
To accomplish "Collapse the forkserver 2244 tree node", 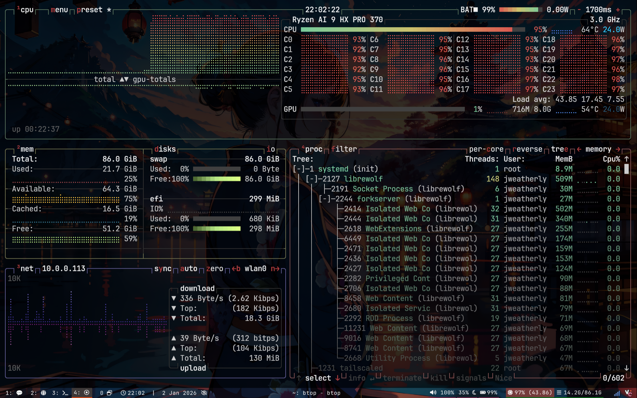I will (x=325, y=199).
